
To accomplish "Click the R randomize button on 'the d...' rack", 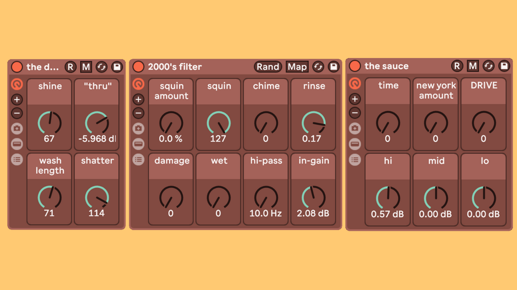I will [70, 67].
